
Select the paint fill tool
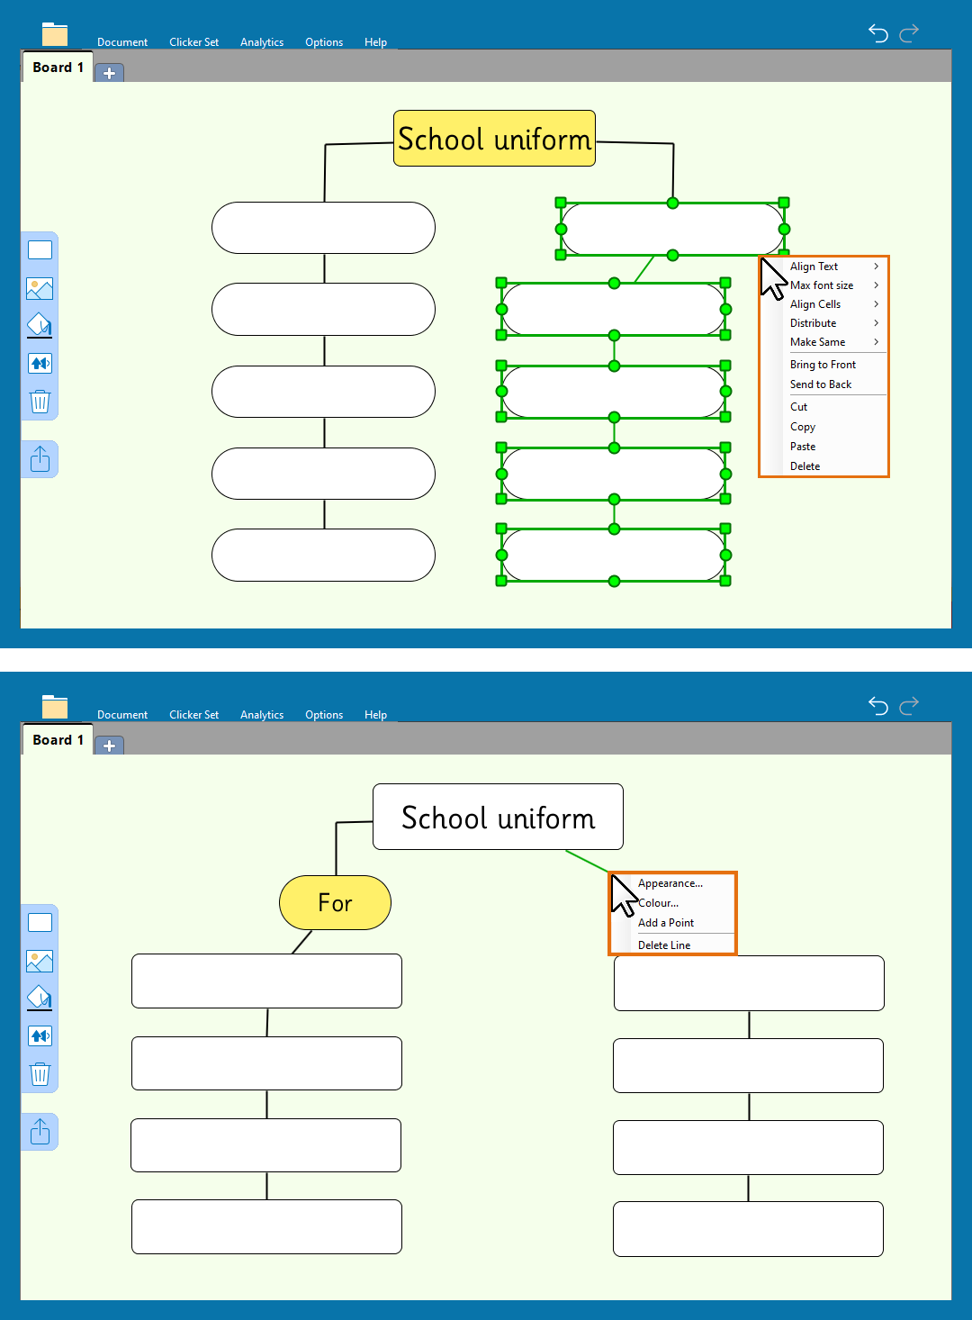pyautogui.click(x=40, y=325)
